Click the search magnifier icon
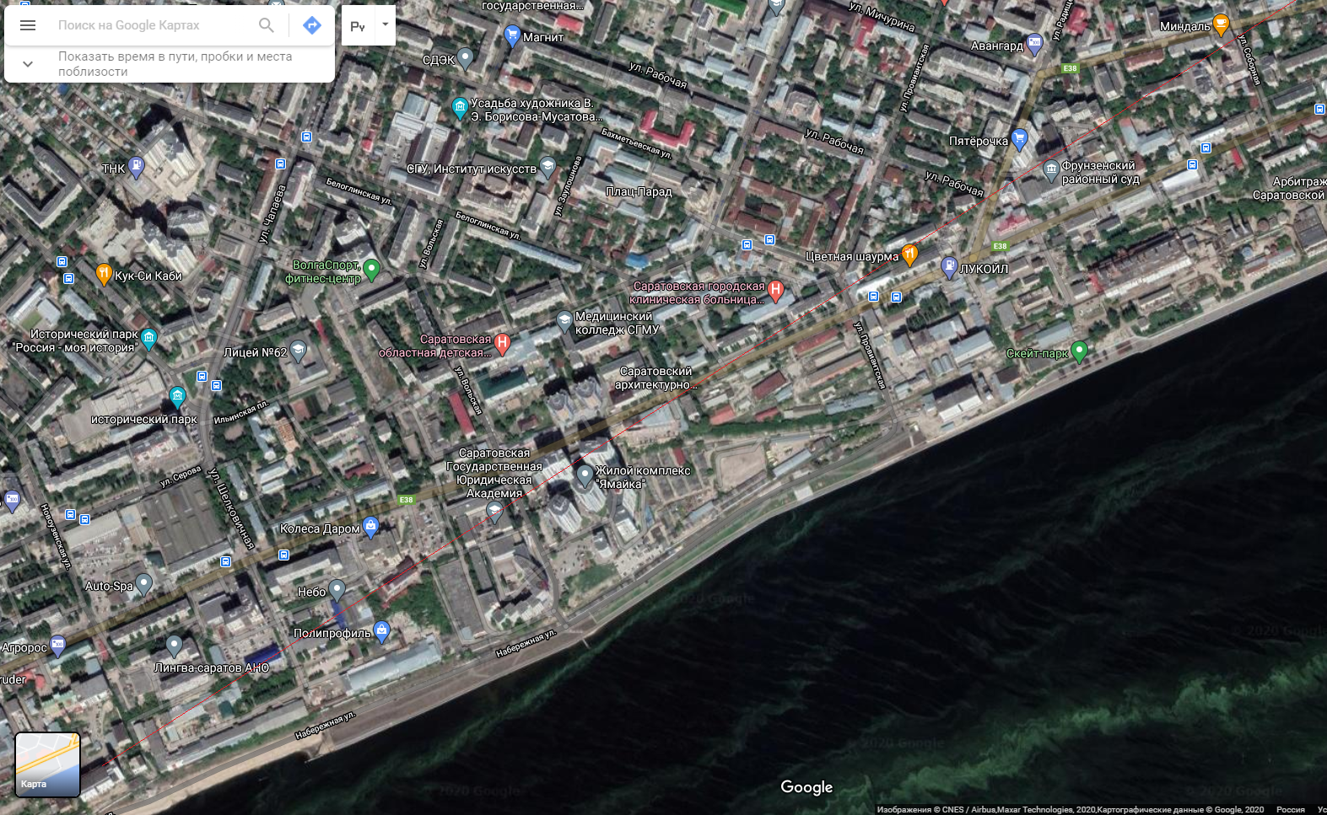Image resolution: width=1327 pixels, height=815 pixels. [x=267, y=25]
